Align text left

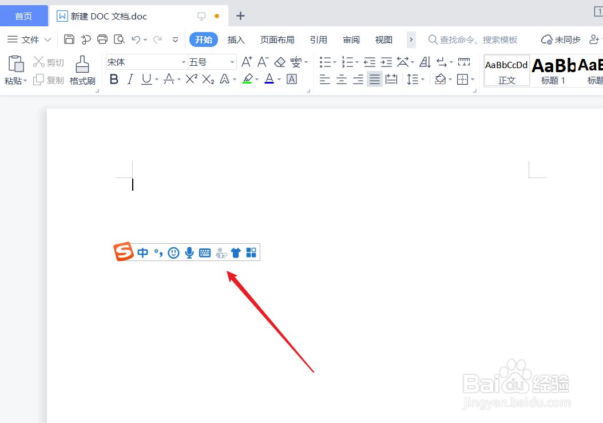(325, 80)
